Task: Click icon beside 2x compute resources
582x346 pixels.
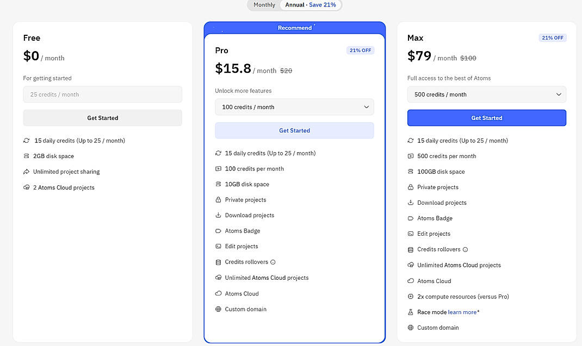Action: coord(411,297)
